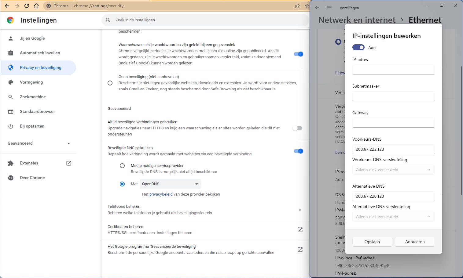Open the OpenDNS provider dropdown
The height and width of the screenshot is (278, 463).
170,184
